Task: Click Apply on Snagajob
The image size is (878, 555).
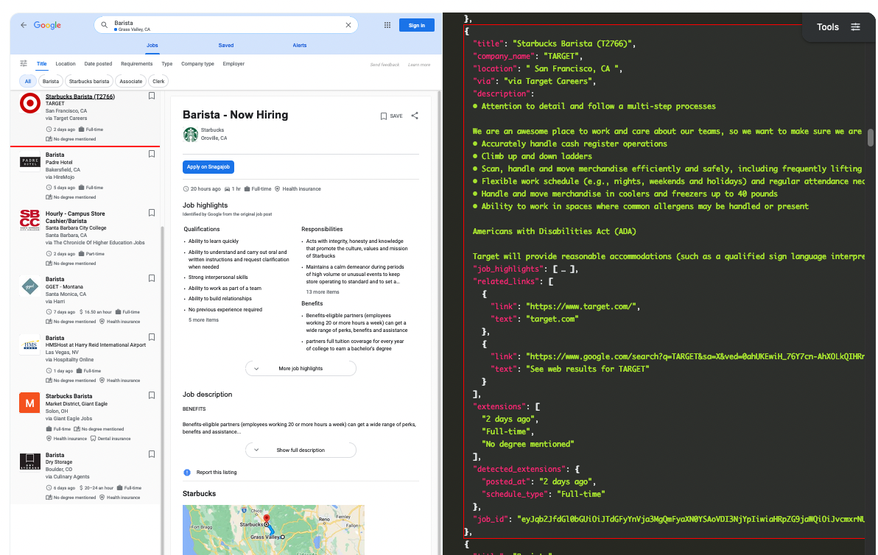Action: click(207, 167)
